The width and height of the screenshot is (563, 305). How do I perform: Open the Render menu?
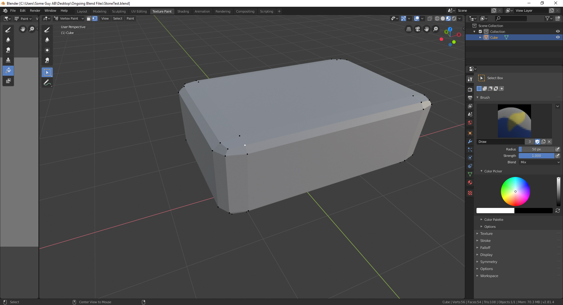coord(35,11)
